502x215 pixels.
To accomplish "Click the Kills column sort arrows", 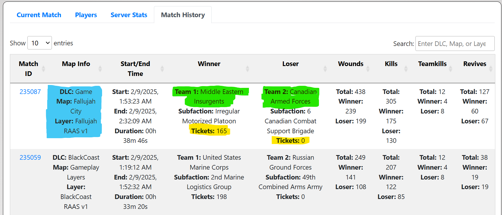I will (406, 69).
